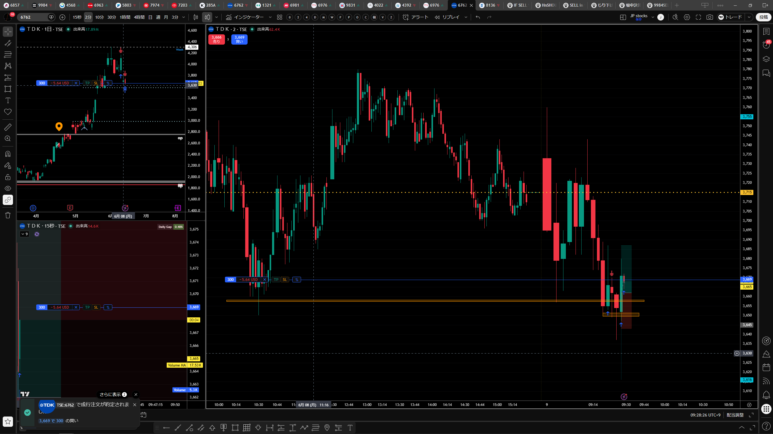Open chart settings hexagon icon
Screen dimensions: 773x434
point(687,17)
